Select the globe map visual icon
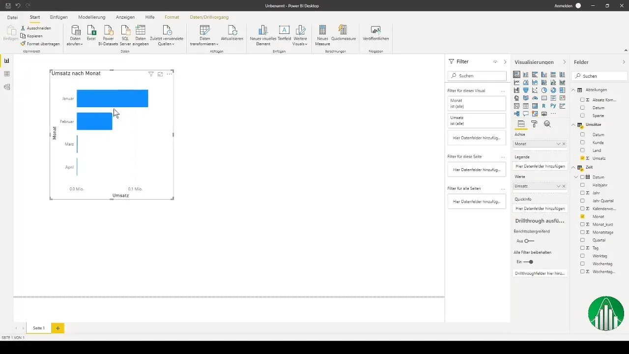This screenshot has width=629, height=354. point(516,98)
